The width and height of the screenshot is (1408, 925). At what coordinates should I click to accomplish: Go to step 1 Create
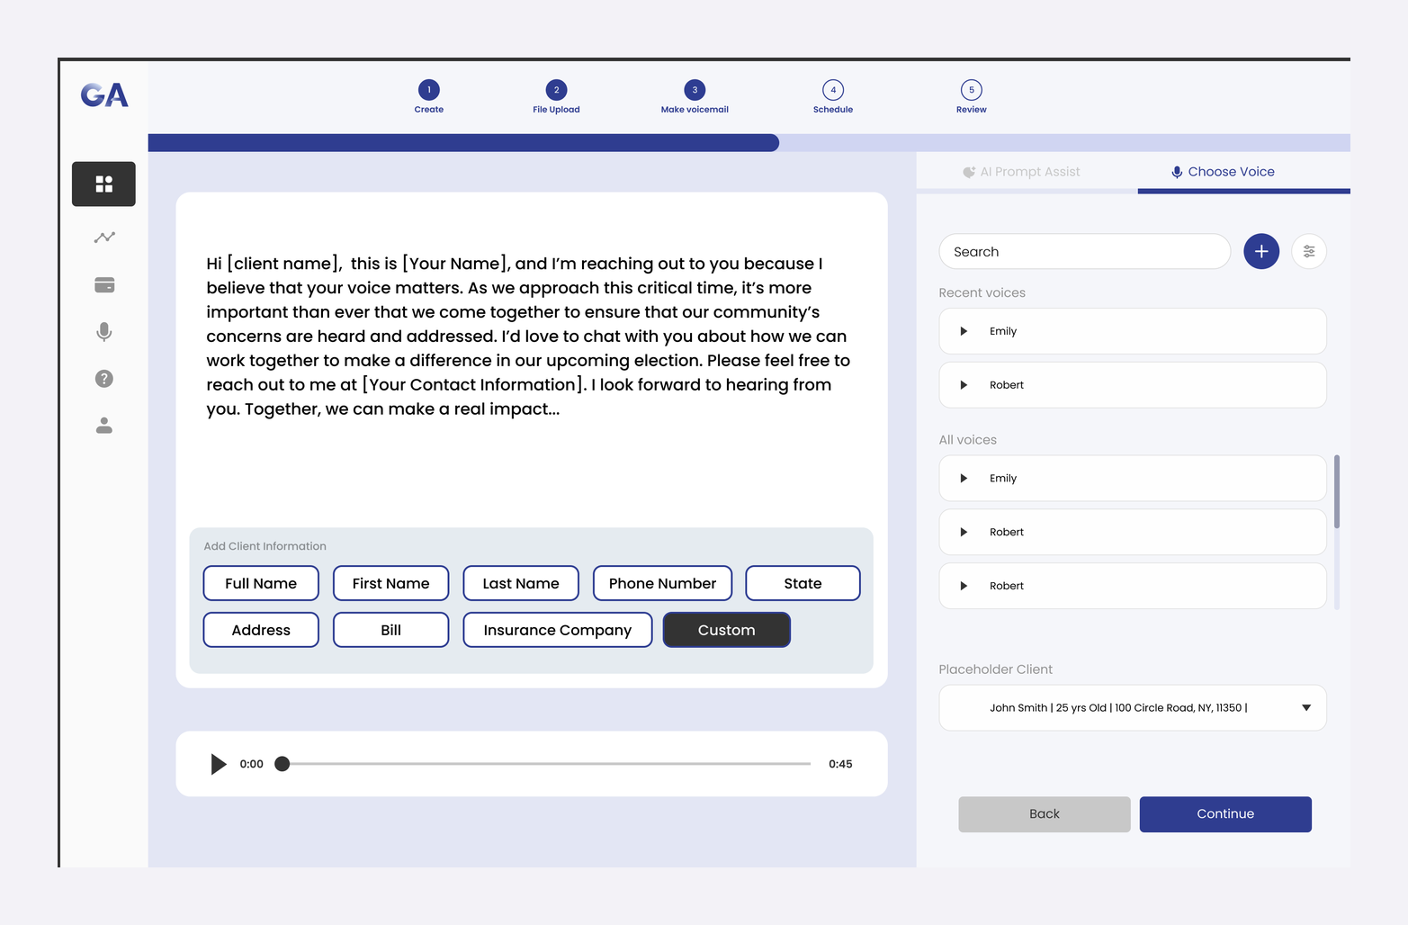click(x=429, y=96)
